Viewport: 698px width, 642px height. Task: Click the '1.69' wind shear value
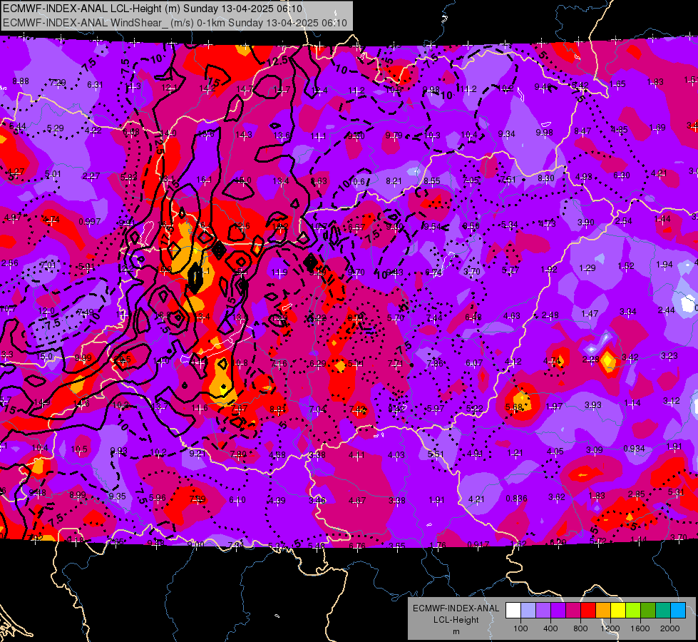(x=657, y=128)
